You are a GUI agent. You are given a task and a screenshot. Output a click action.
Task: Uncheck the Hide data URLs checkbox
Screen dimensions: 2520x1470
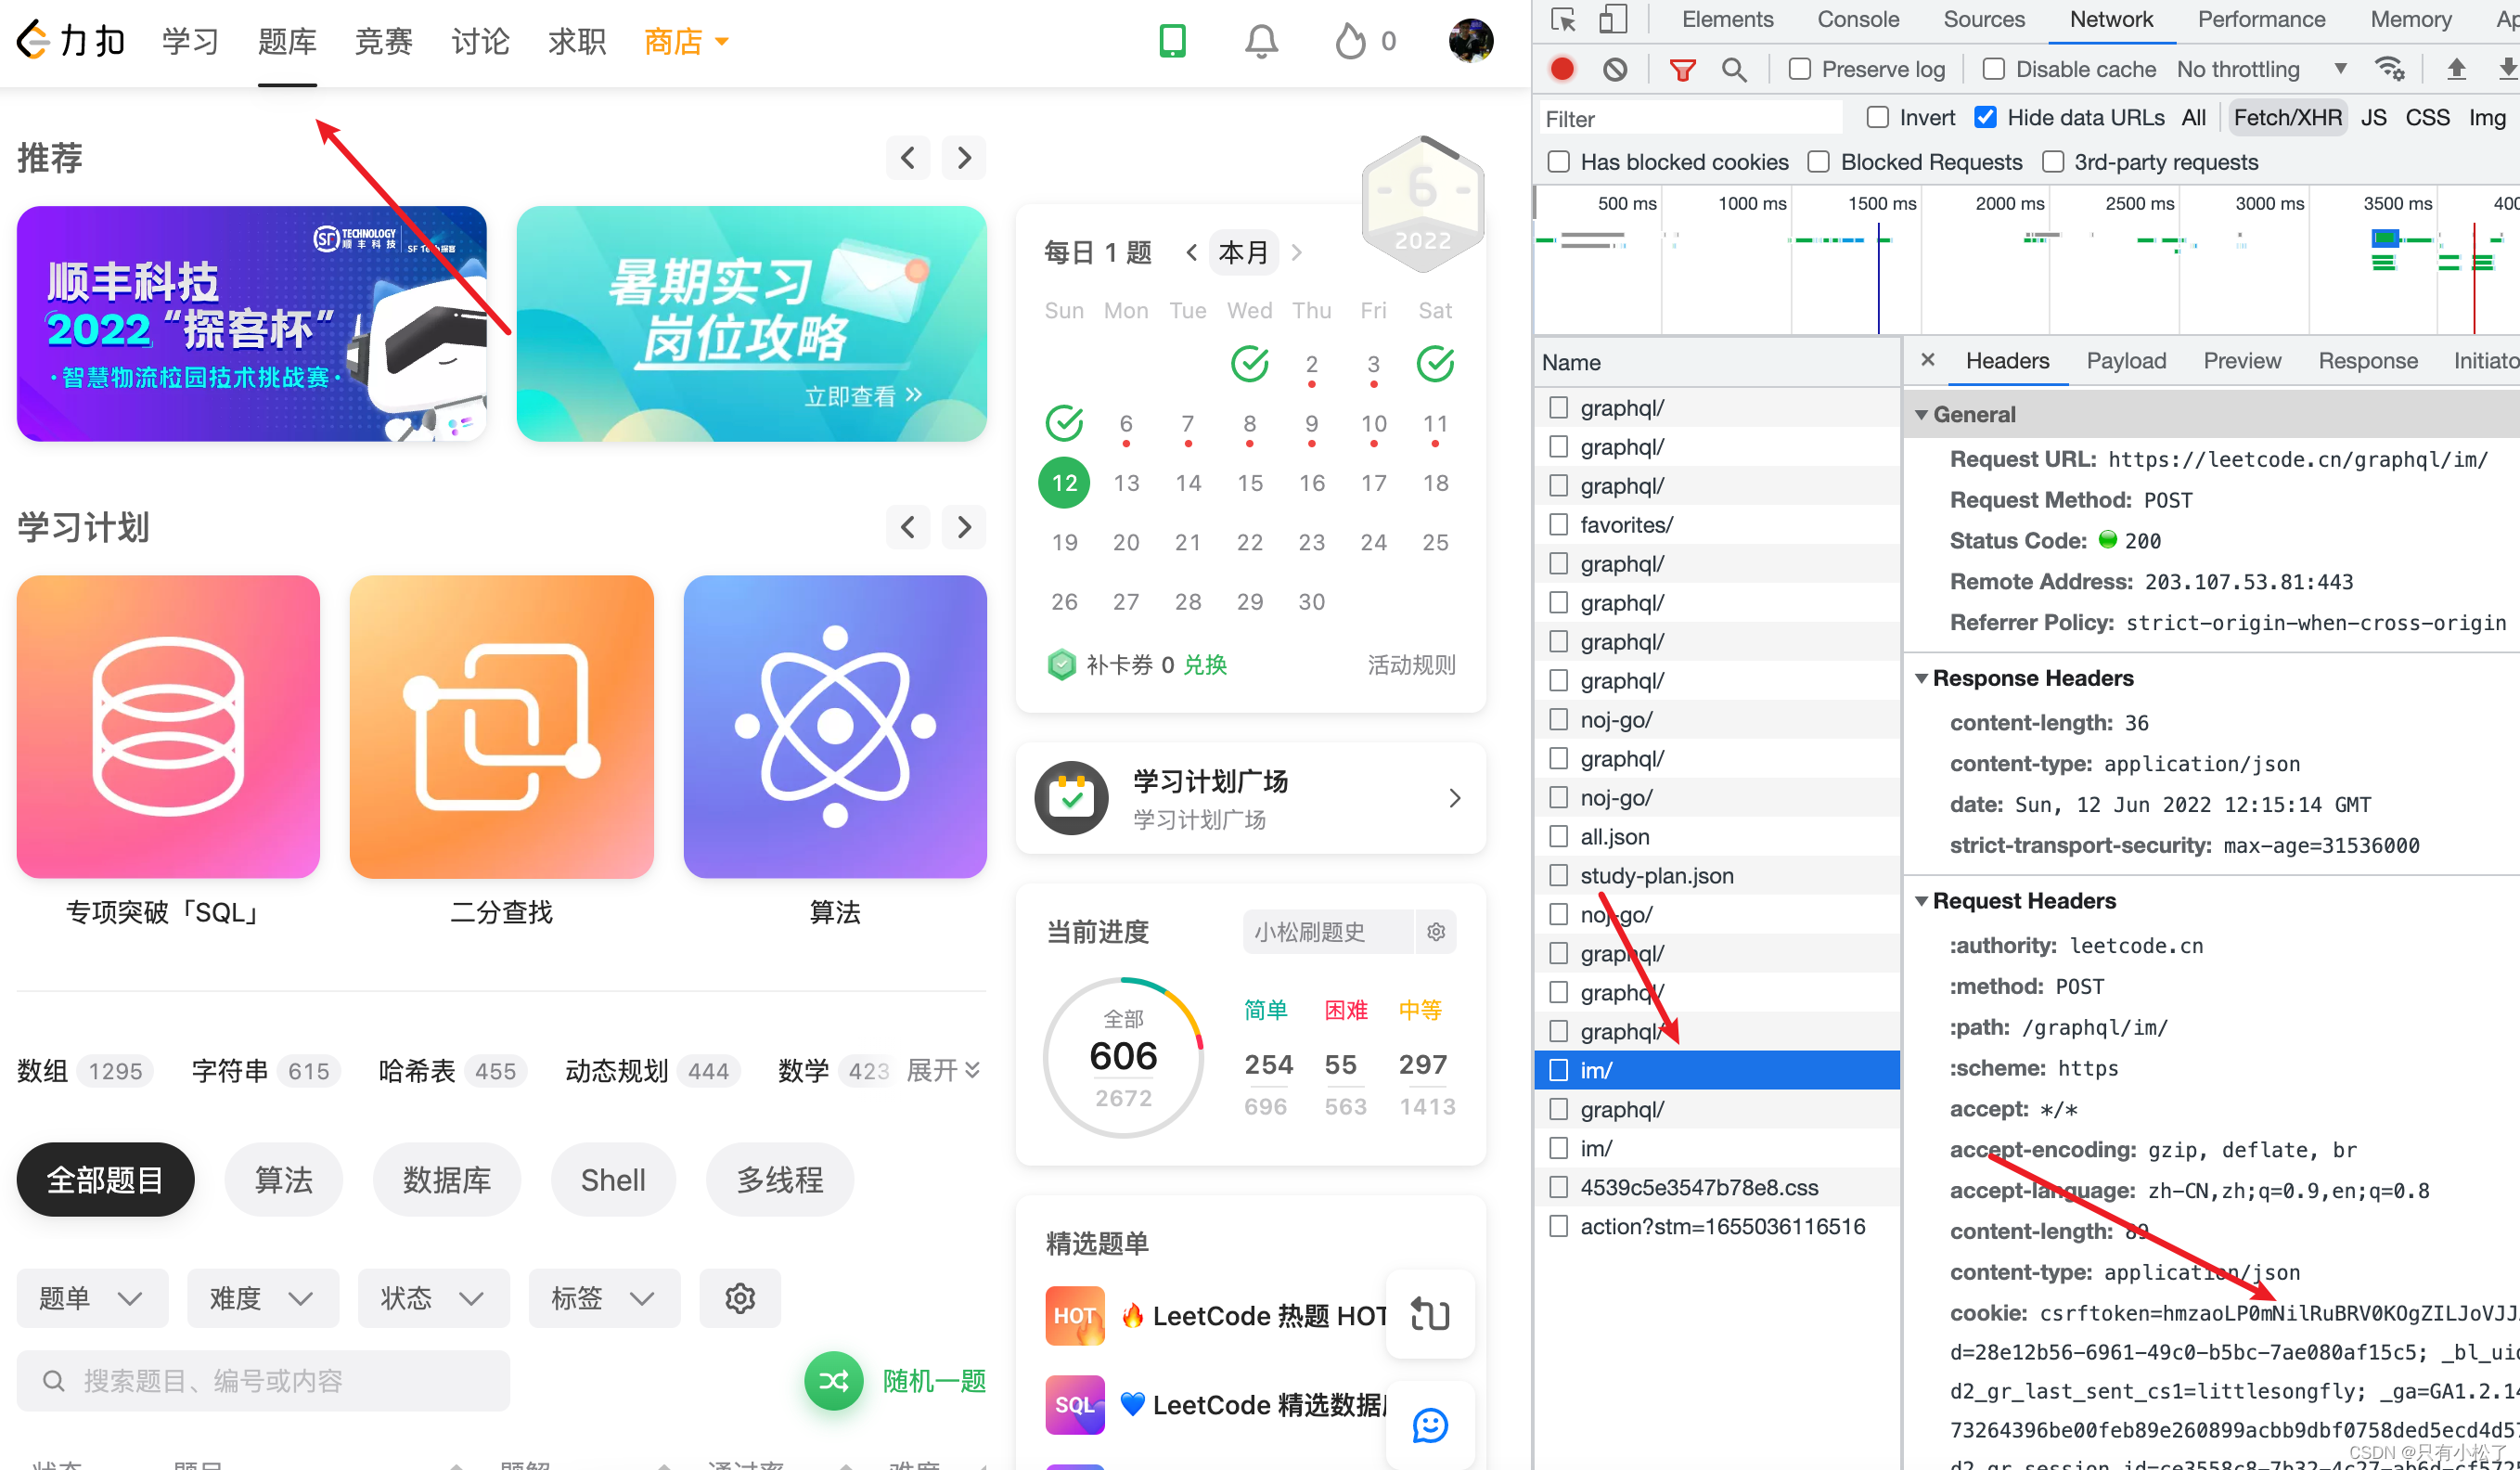click(1985, 117)
